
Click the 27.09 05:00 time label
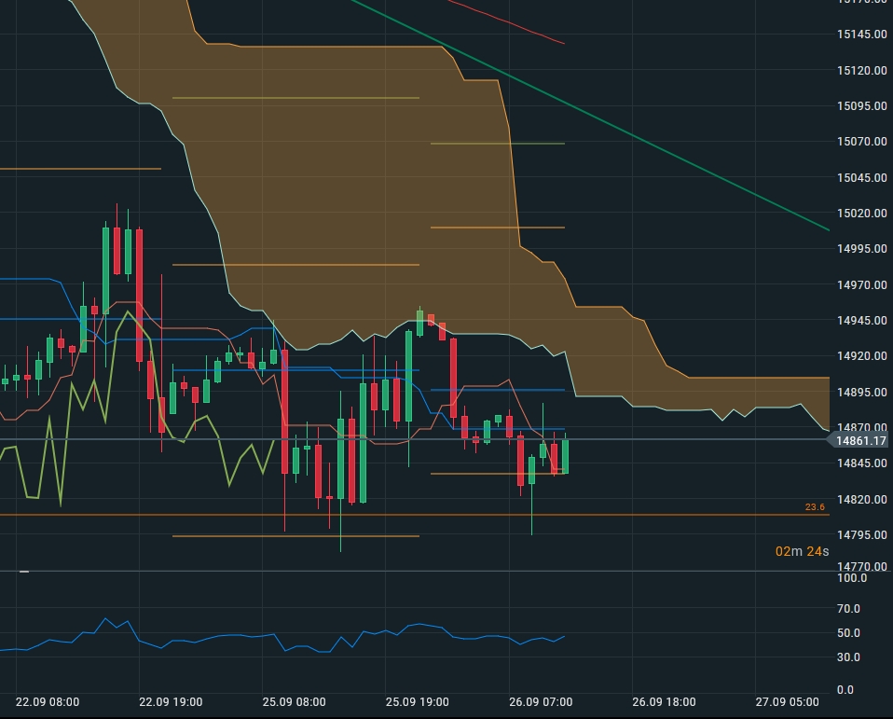[787, 702]
